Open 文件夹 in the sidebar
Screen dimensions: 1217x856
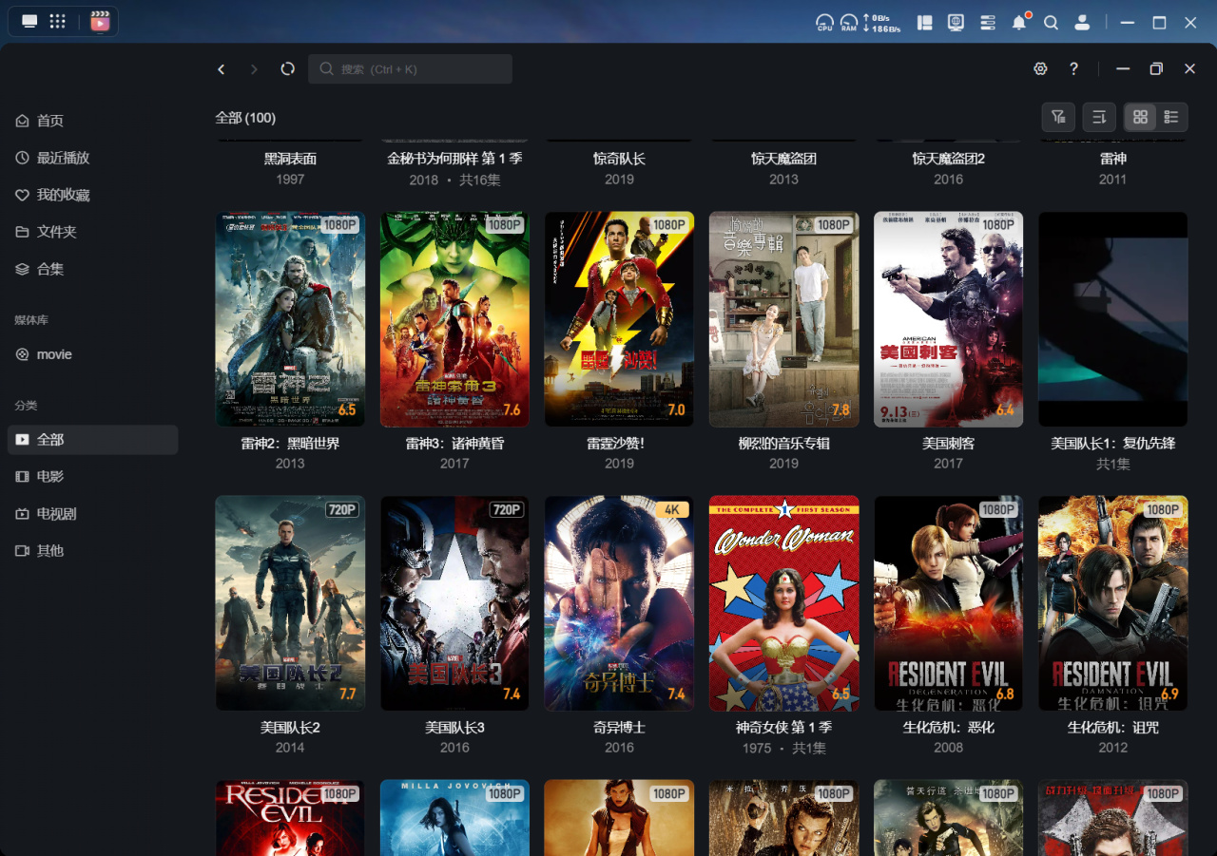tap(93, 232)
